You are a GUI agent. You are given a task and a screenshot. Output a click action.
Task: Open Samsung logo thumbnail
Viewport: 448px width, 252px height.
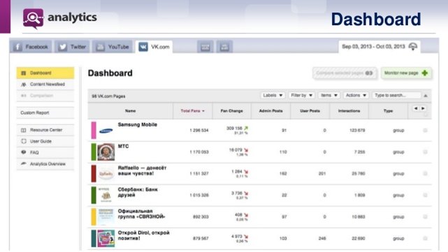pos(106,131)
